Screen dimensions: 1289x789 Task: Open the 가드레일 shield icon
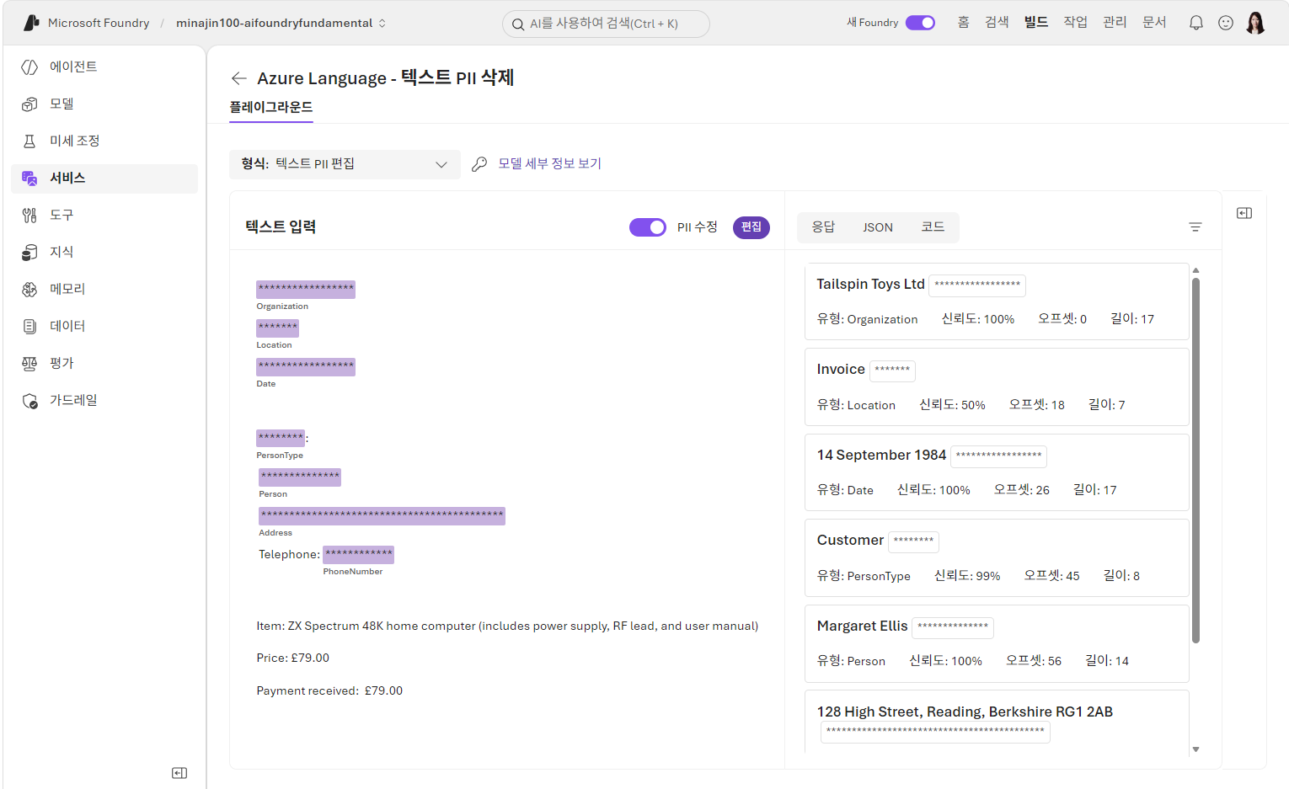click(x=29, y=400)
